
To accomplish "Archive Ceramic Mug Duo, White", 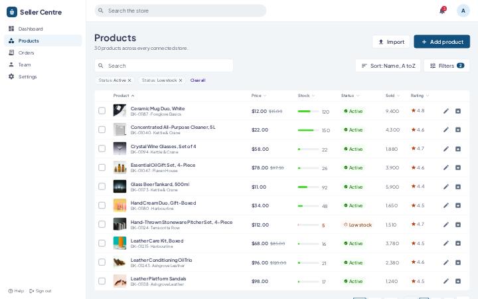I will coord(458,111).
